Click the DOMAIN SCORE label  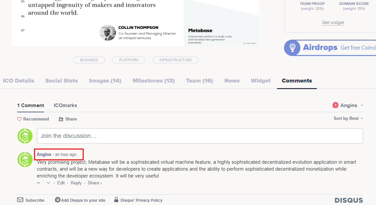[354, 4]
